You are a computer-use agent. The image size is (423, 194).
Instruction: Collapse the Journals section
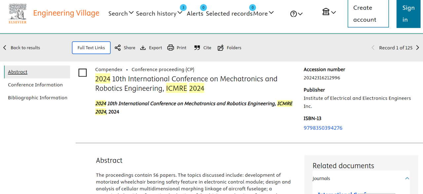coord(407,178)
